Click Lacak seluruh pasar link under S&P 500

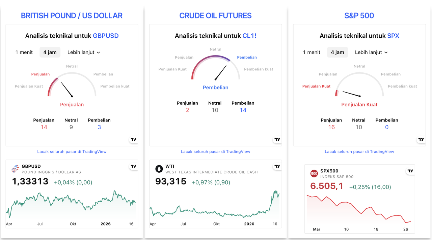[x=359, y=151]
